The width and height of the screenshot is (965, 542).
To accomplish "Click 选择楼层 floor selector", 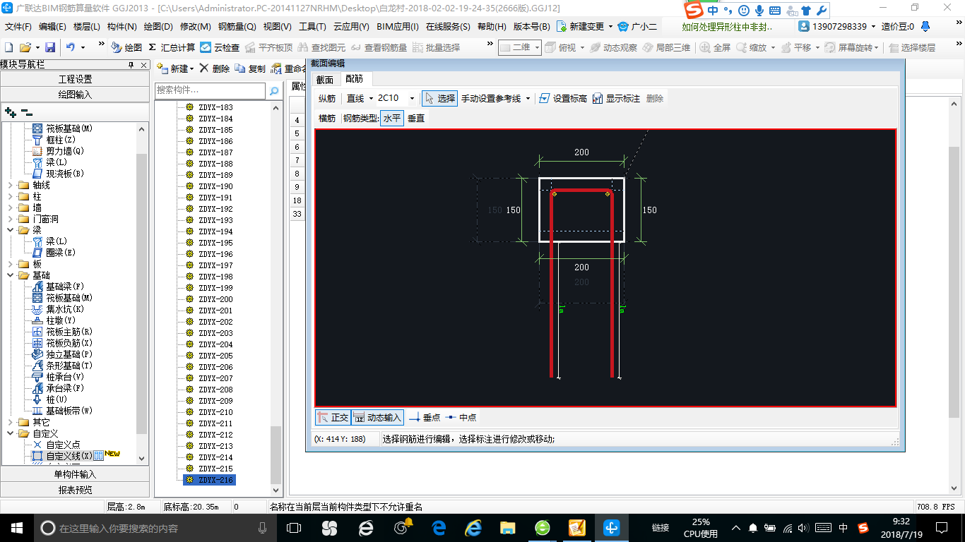I will pyautogui.click(x=912, y=47).
